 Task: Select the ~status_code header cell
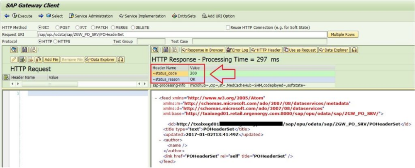coord(170,74)
